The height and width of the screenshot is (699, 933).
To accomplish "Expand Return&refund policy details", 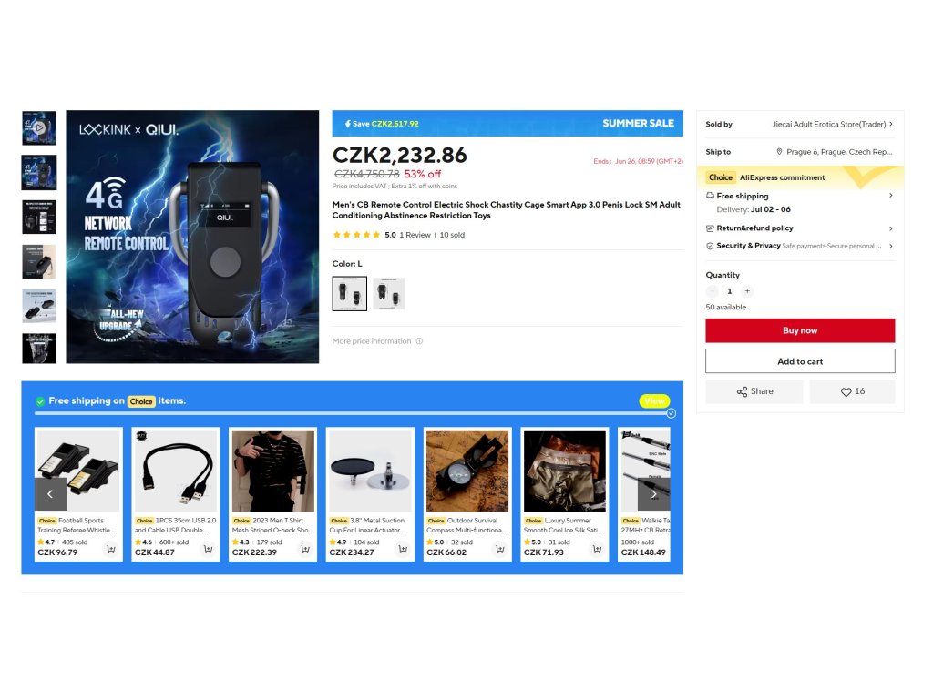I will pos(891,228).
